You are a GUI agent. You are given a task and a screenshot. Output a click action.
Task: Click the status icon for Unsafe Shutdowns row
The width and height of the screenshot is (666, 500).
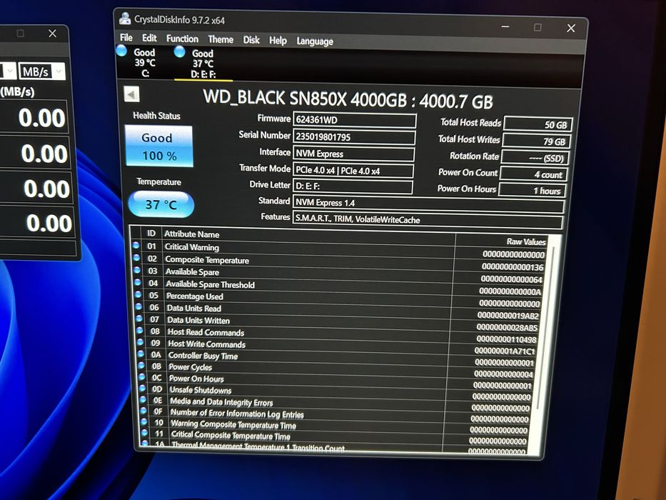[x=143, y=388]
